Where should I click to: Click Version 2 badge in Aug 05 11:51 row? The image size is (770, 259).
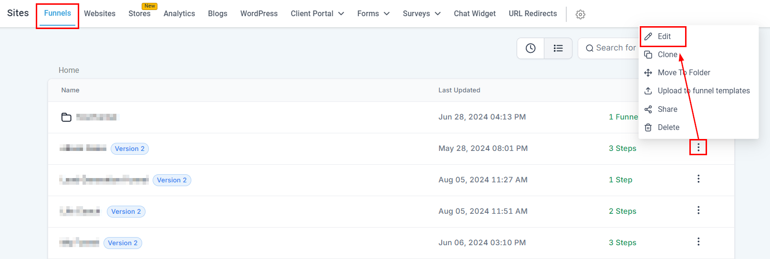(x=126, y=211)
